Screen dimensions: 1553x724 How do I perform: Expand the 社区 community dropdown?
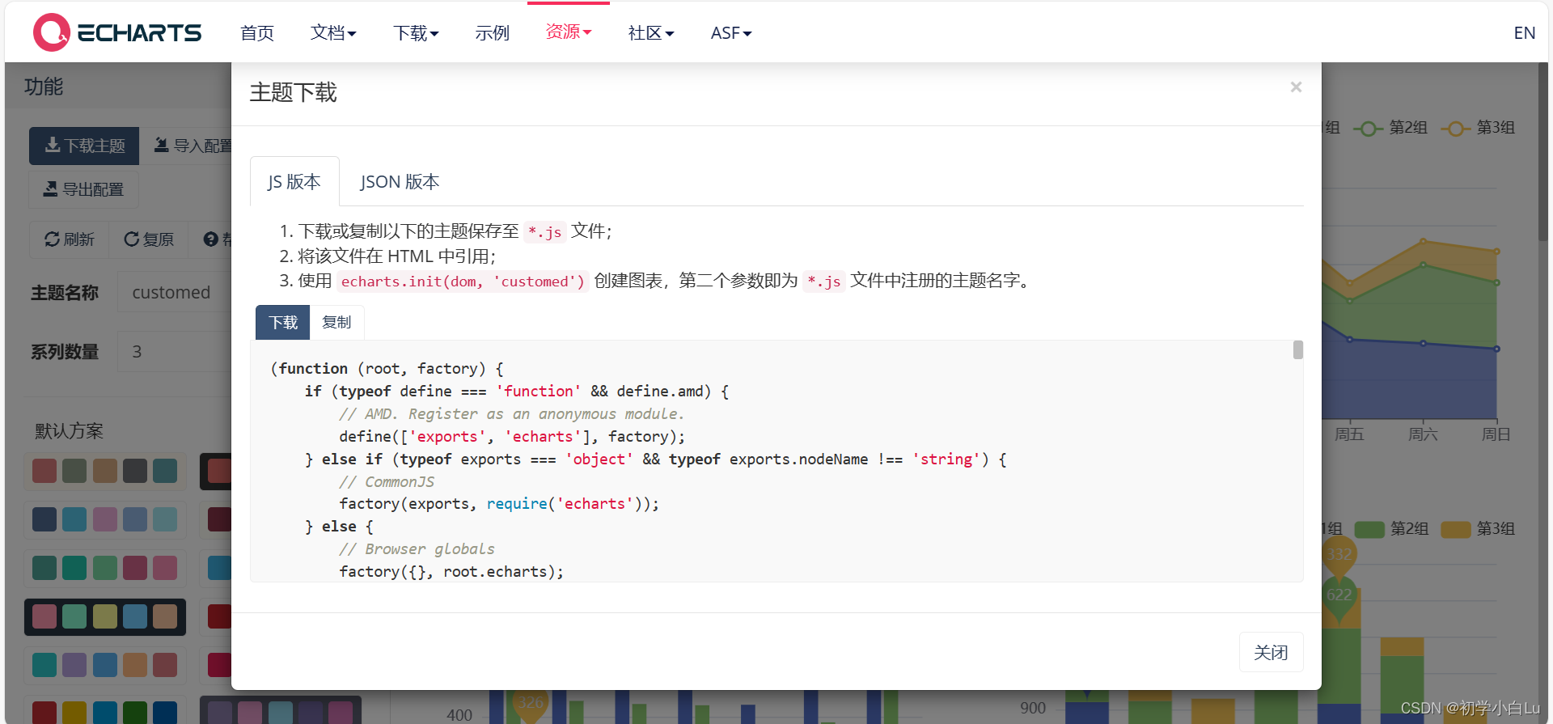click(x=651, y=33)
